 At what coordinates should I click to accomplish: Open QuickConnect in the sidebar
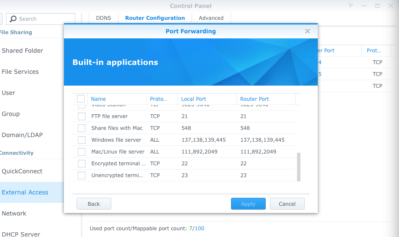click(22, 171)
